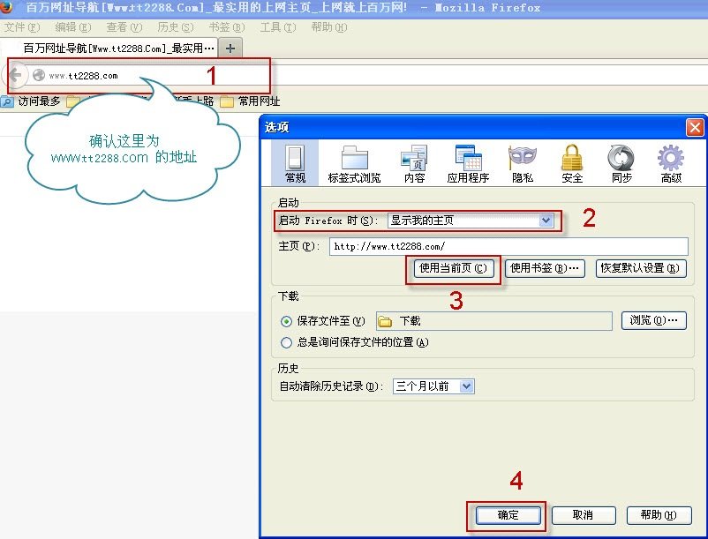Open the 隐私 (Privacy) mask icon panel
The image size is (708, 539).
(522, 164)
